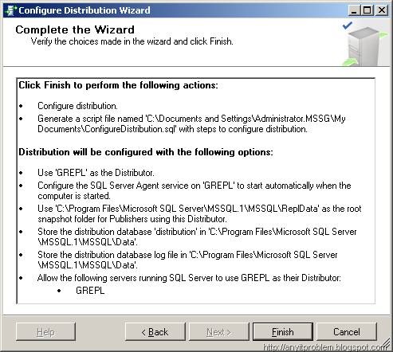Close the wizard with the X
Screen dimensions: 393x352
pyautogui.click(x=382, y=10)
